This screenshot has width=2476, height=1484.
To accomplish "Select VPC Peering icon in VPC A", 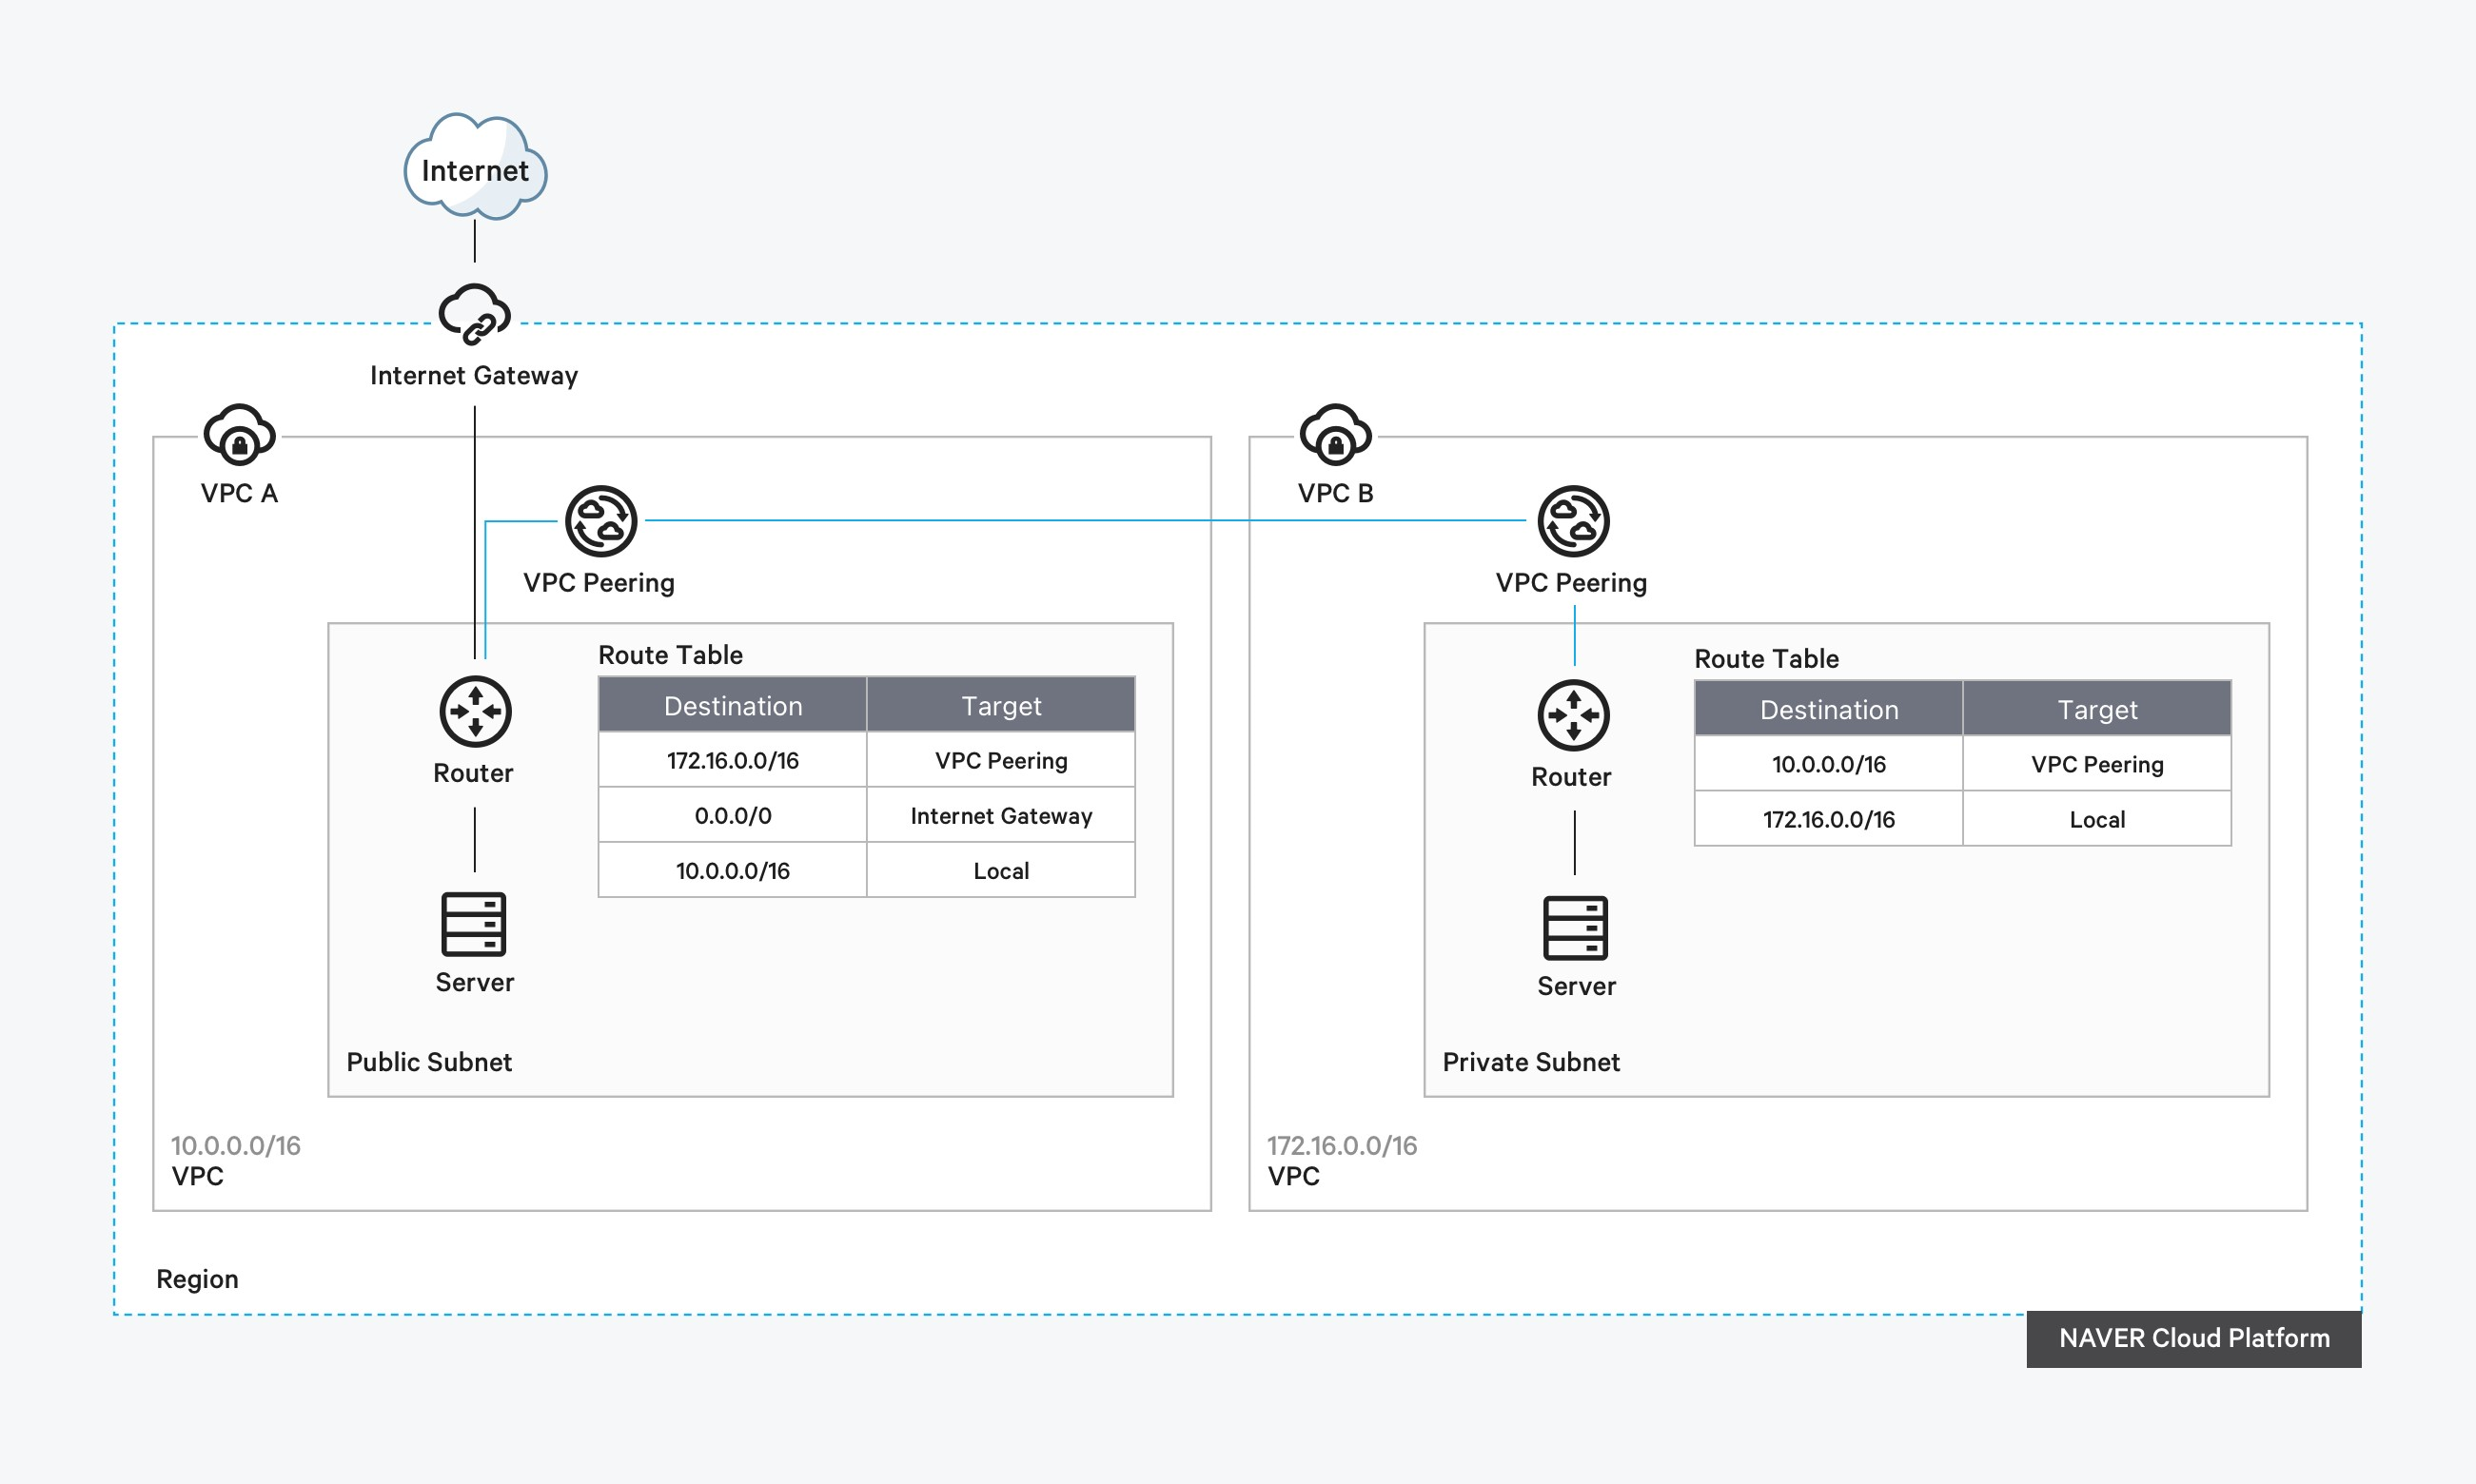I will [x=601, y=521].
